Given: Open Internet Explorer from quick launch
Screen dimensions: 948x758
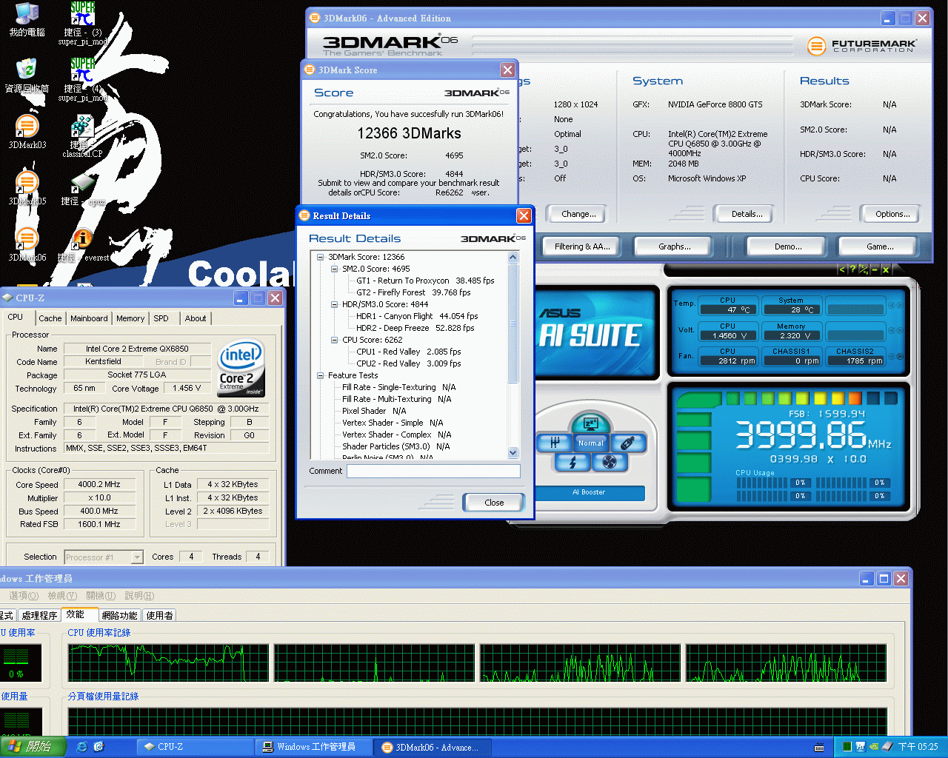Looking at the screenshot, I should coord(81,747).
